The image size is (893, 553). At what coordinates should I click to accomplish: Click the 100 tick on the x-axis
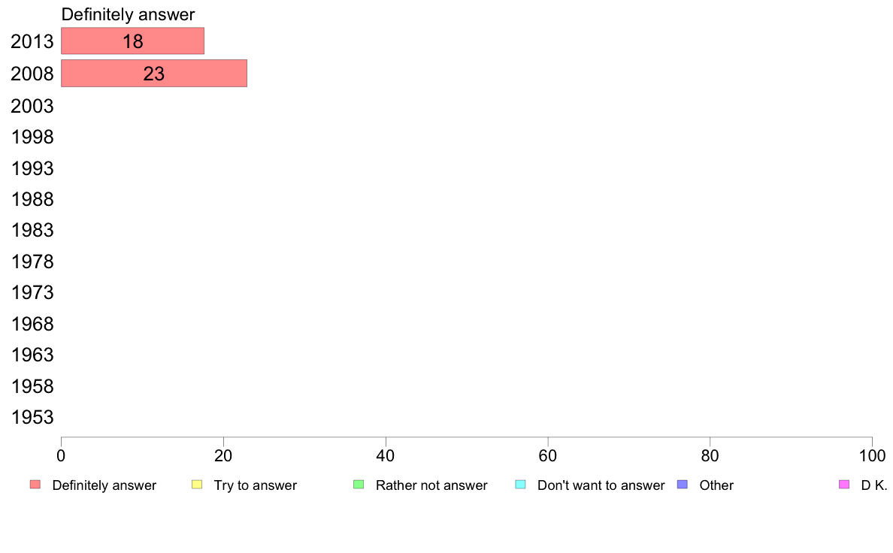[x=872, y=455]
